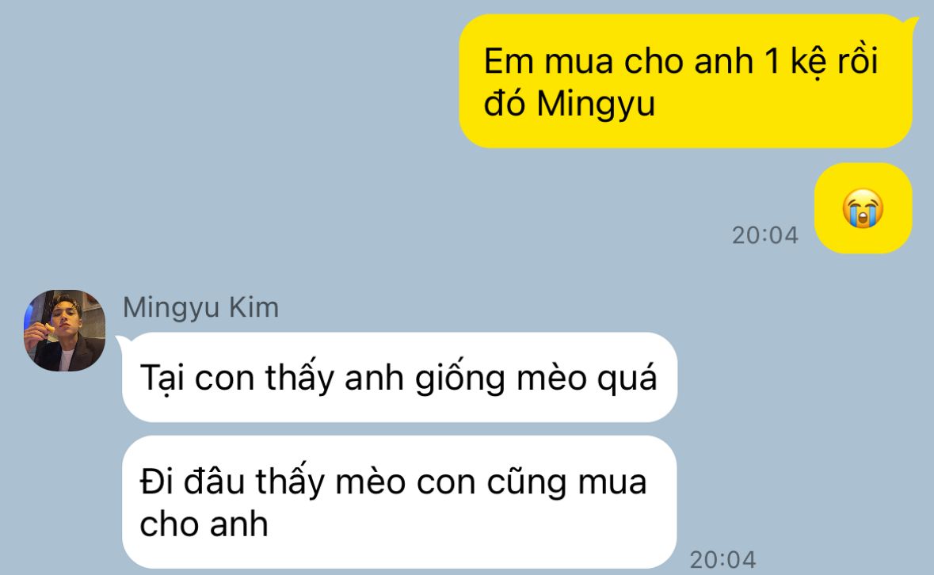Click the word "Mingyu" inside the yellow message
This screenshot has height=575, width=934.
point(596,105)
